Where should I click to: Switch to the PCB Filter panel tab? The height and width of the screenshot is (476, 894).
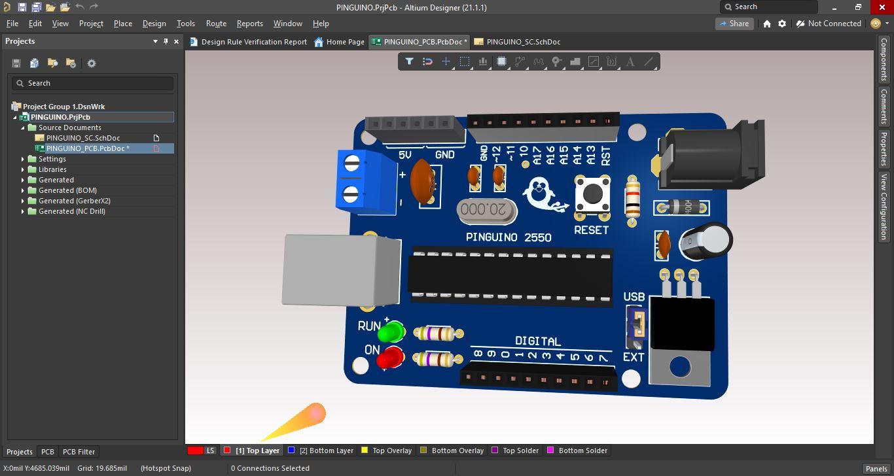click(x=79, y=452)
